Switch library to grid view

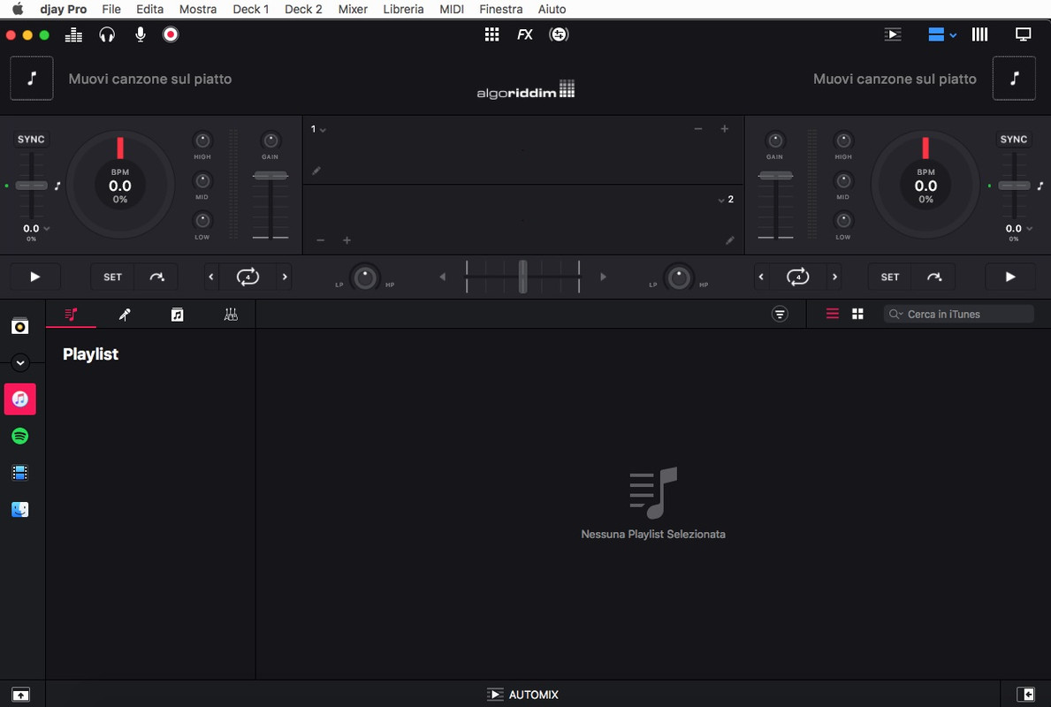857,314
